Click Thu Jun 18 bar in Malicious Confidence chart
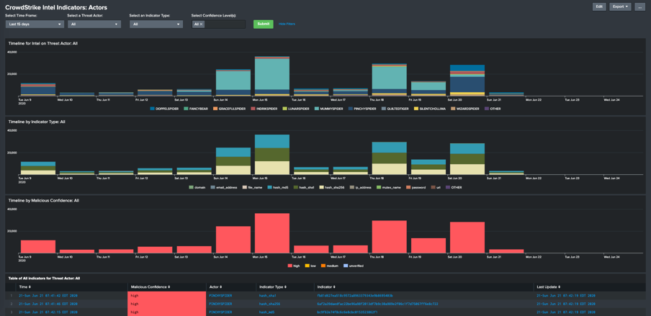 coord(390,237)
